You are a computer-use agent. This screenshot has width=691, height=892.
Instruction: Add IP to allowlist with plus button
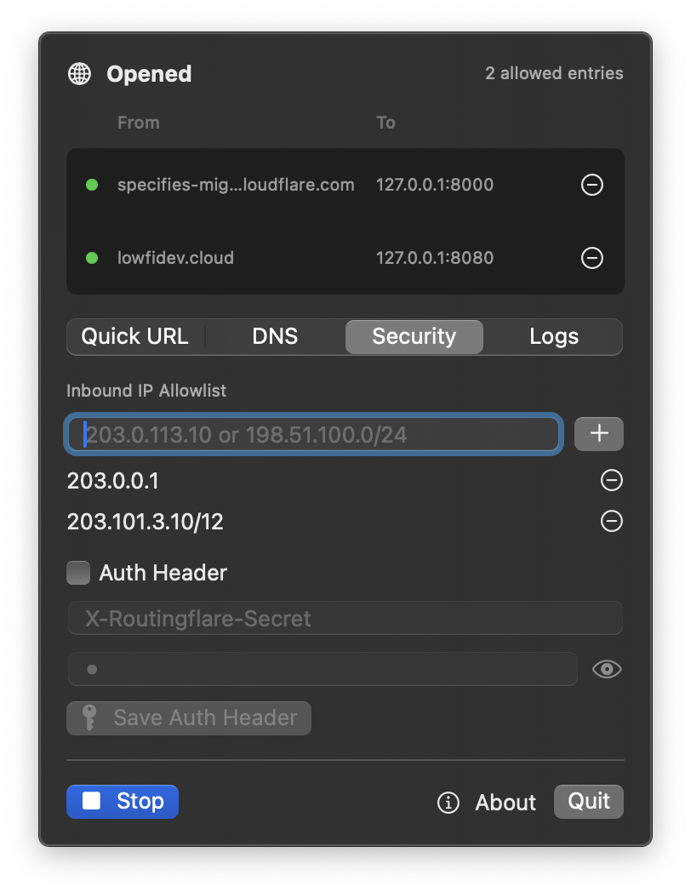599,434
